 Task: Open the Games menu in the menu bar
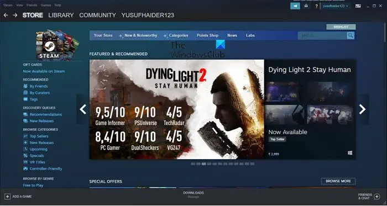coord(46,5)
